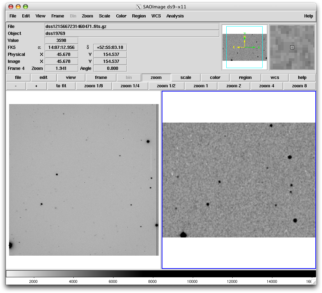322x293 pixels.
Task: Click the zoom 8 button
Action: click(299, 86)
